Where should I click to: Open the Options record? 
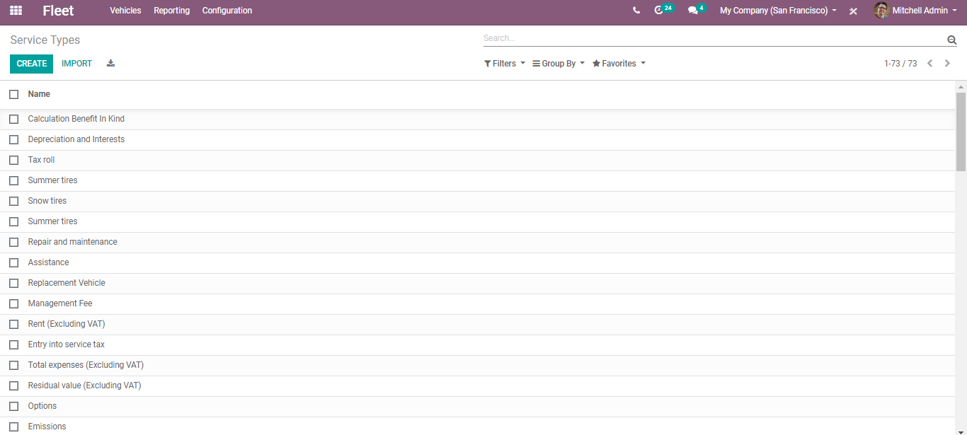pos(42,406)
